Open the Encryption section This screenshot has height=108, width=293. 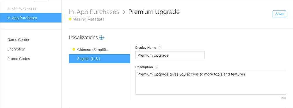(16, 49)
